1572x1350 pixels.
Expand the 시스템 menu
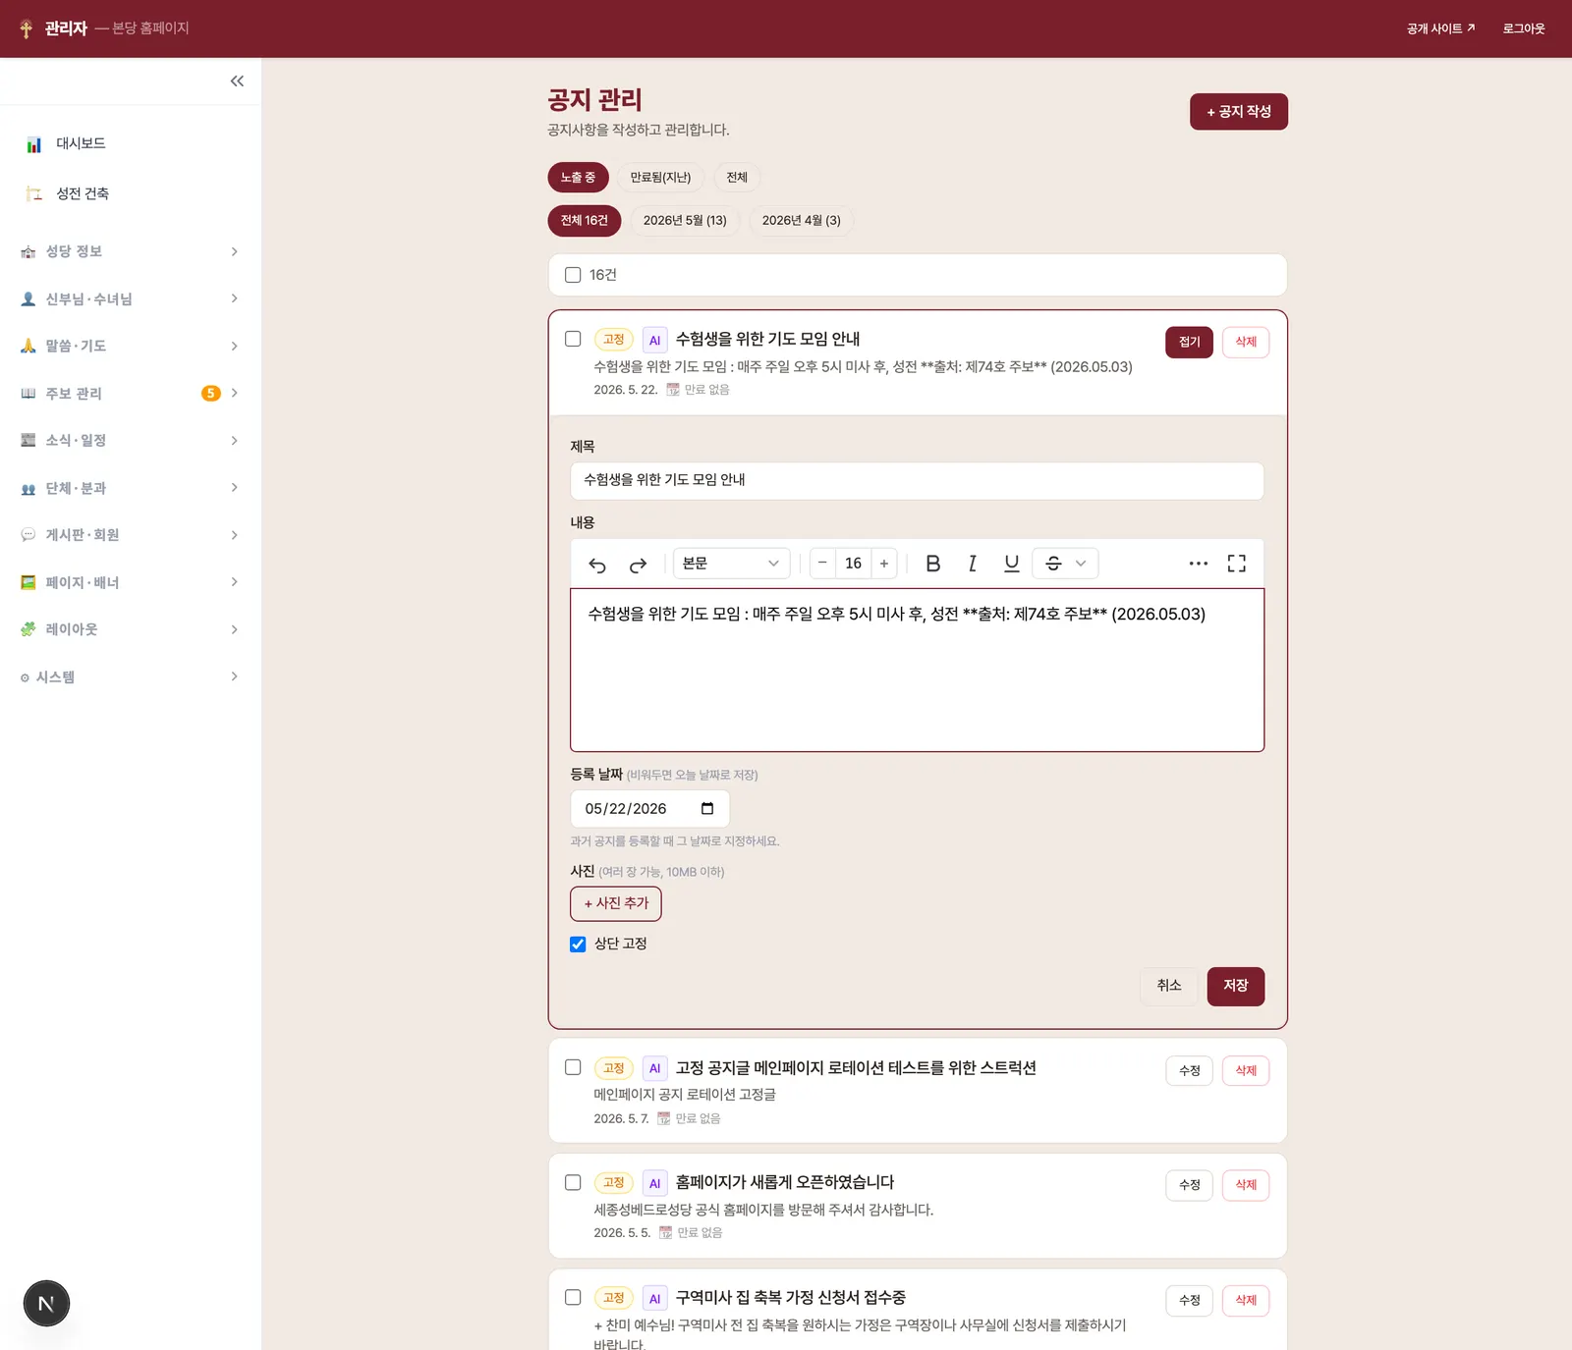coord(131,676)
